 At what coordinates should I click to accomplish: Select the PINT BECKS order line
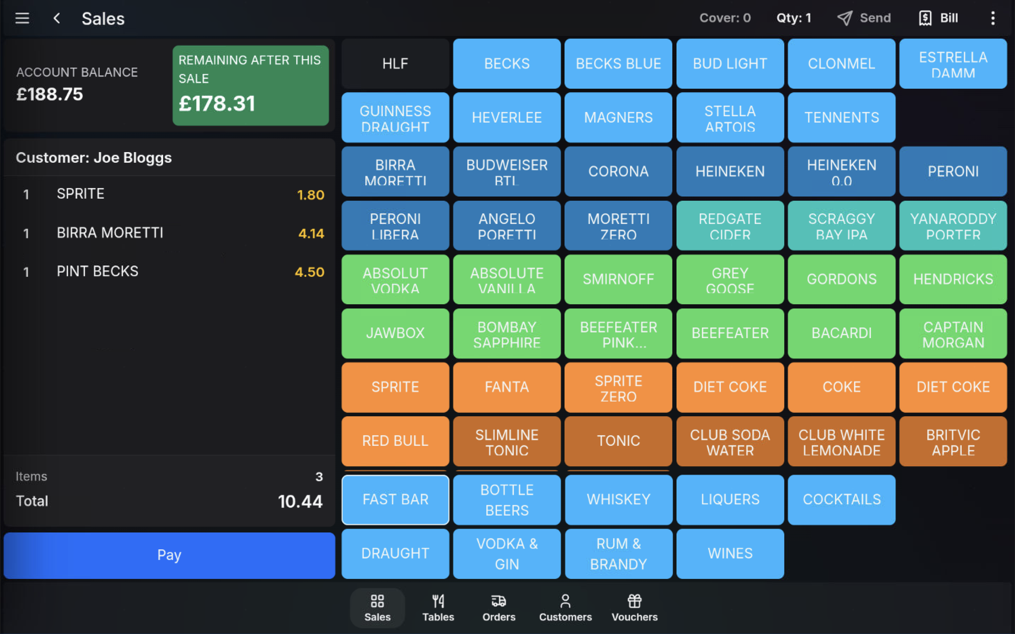point(169,272)
